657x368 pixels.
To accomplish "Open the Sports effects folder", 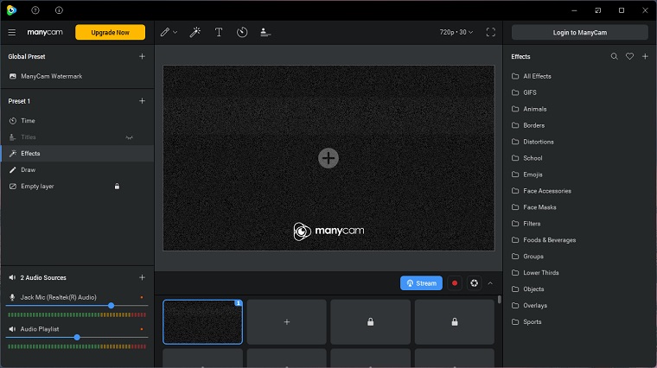I will [526, 322].
